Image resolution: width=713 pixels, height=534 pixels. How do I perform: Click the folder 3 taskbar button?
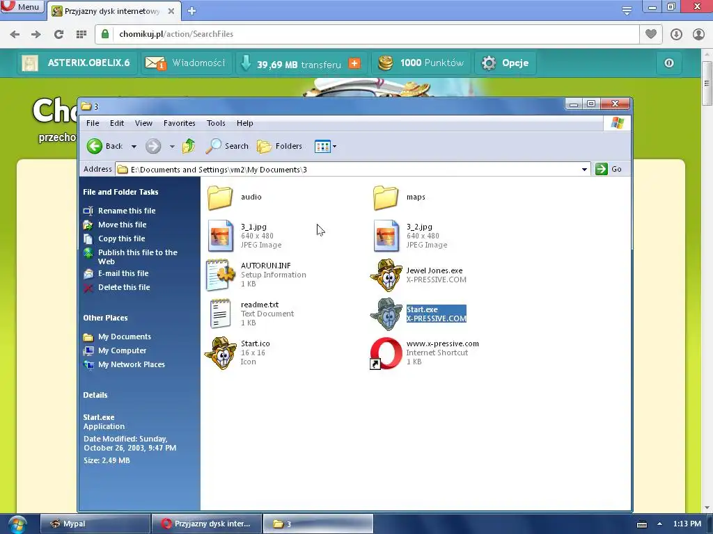(x=318, y=524)
